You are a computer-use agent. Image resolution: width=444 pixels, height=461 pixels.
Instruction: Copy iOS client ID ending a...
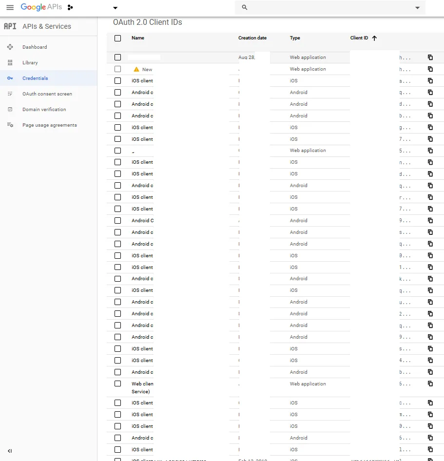pos(430,80)
